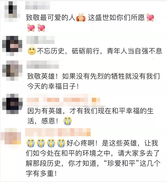Open avatar beside 不忘历史 comment
This screenshot has height=182, width=167.
[12, 46]
